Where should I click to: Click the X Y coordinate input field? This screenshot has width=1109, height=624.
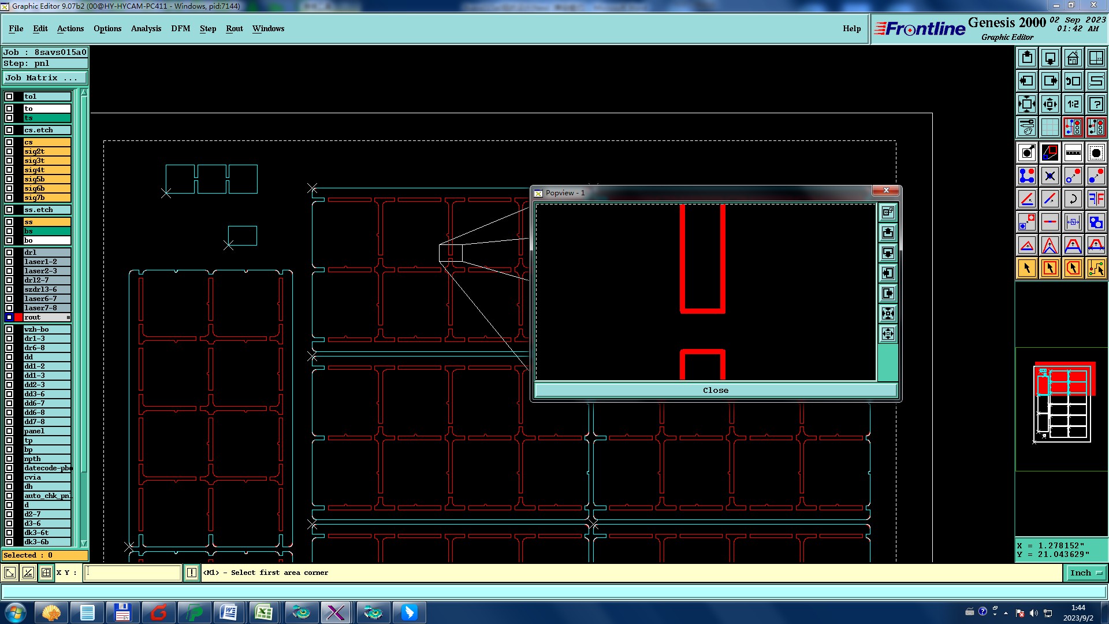(x=133, y=573)
